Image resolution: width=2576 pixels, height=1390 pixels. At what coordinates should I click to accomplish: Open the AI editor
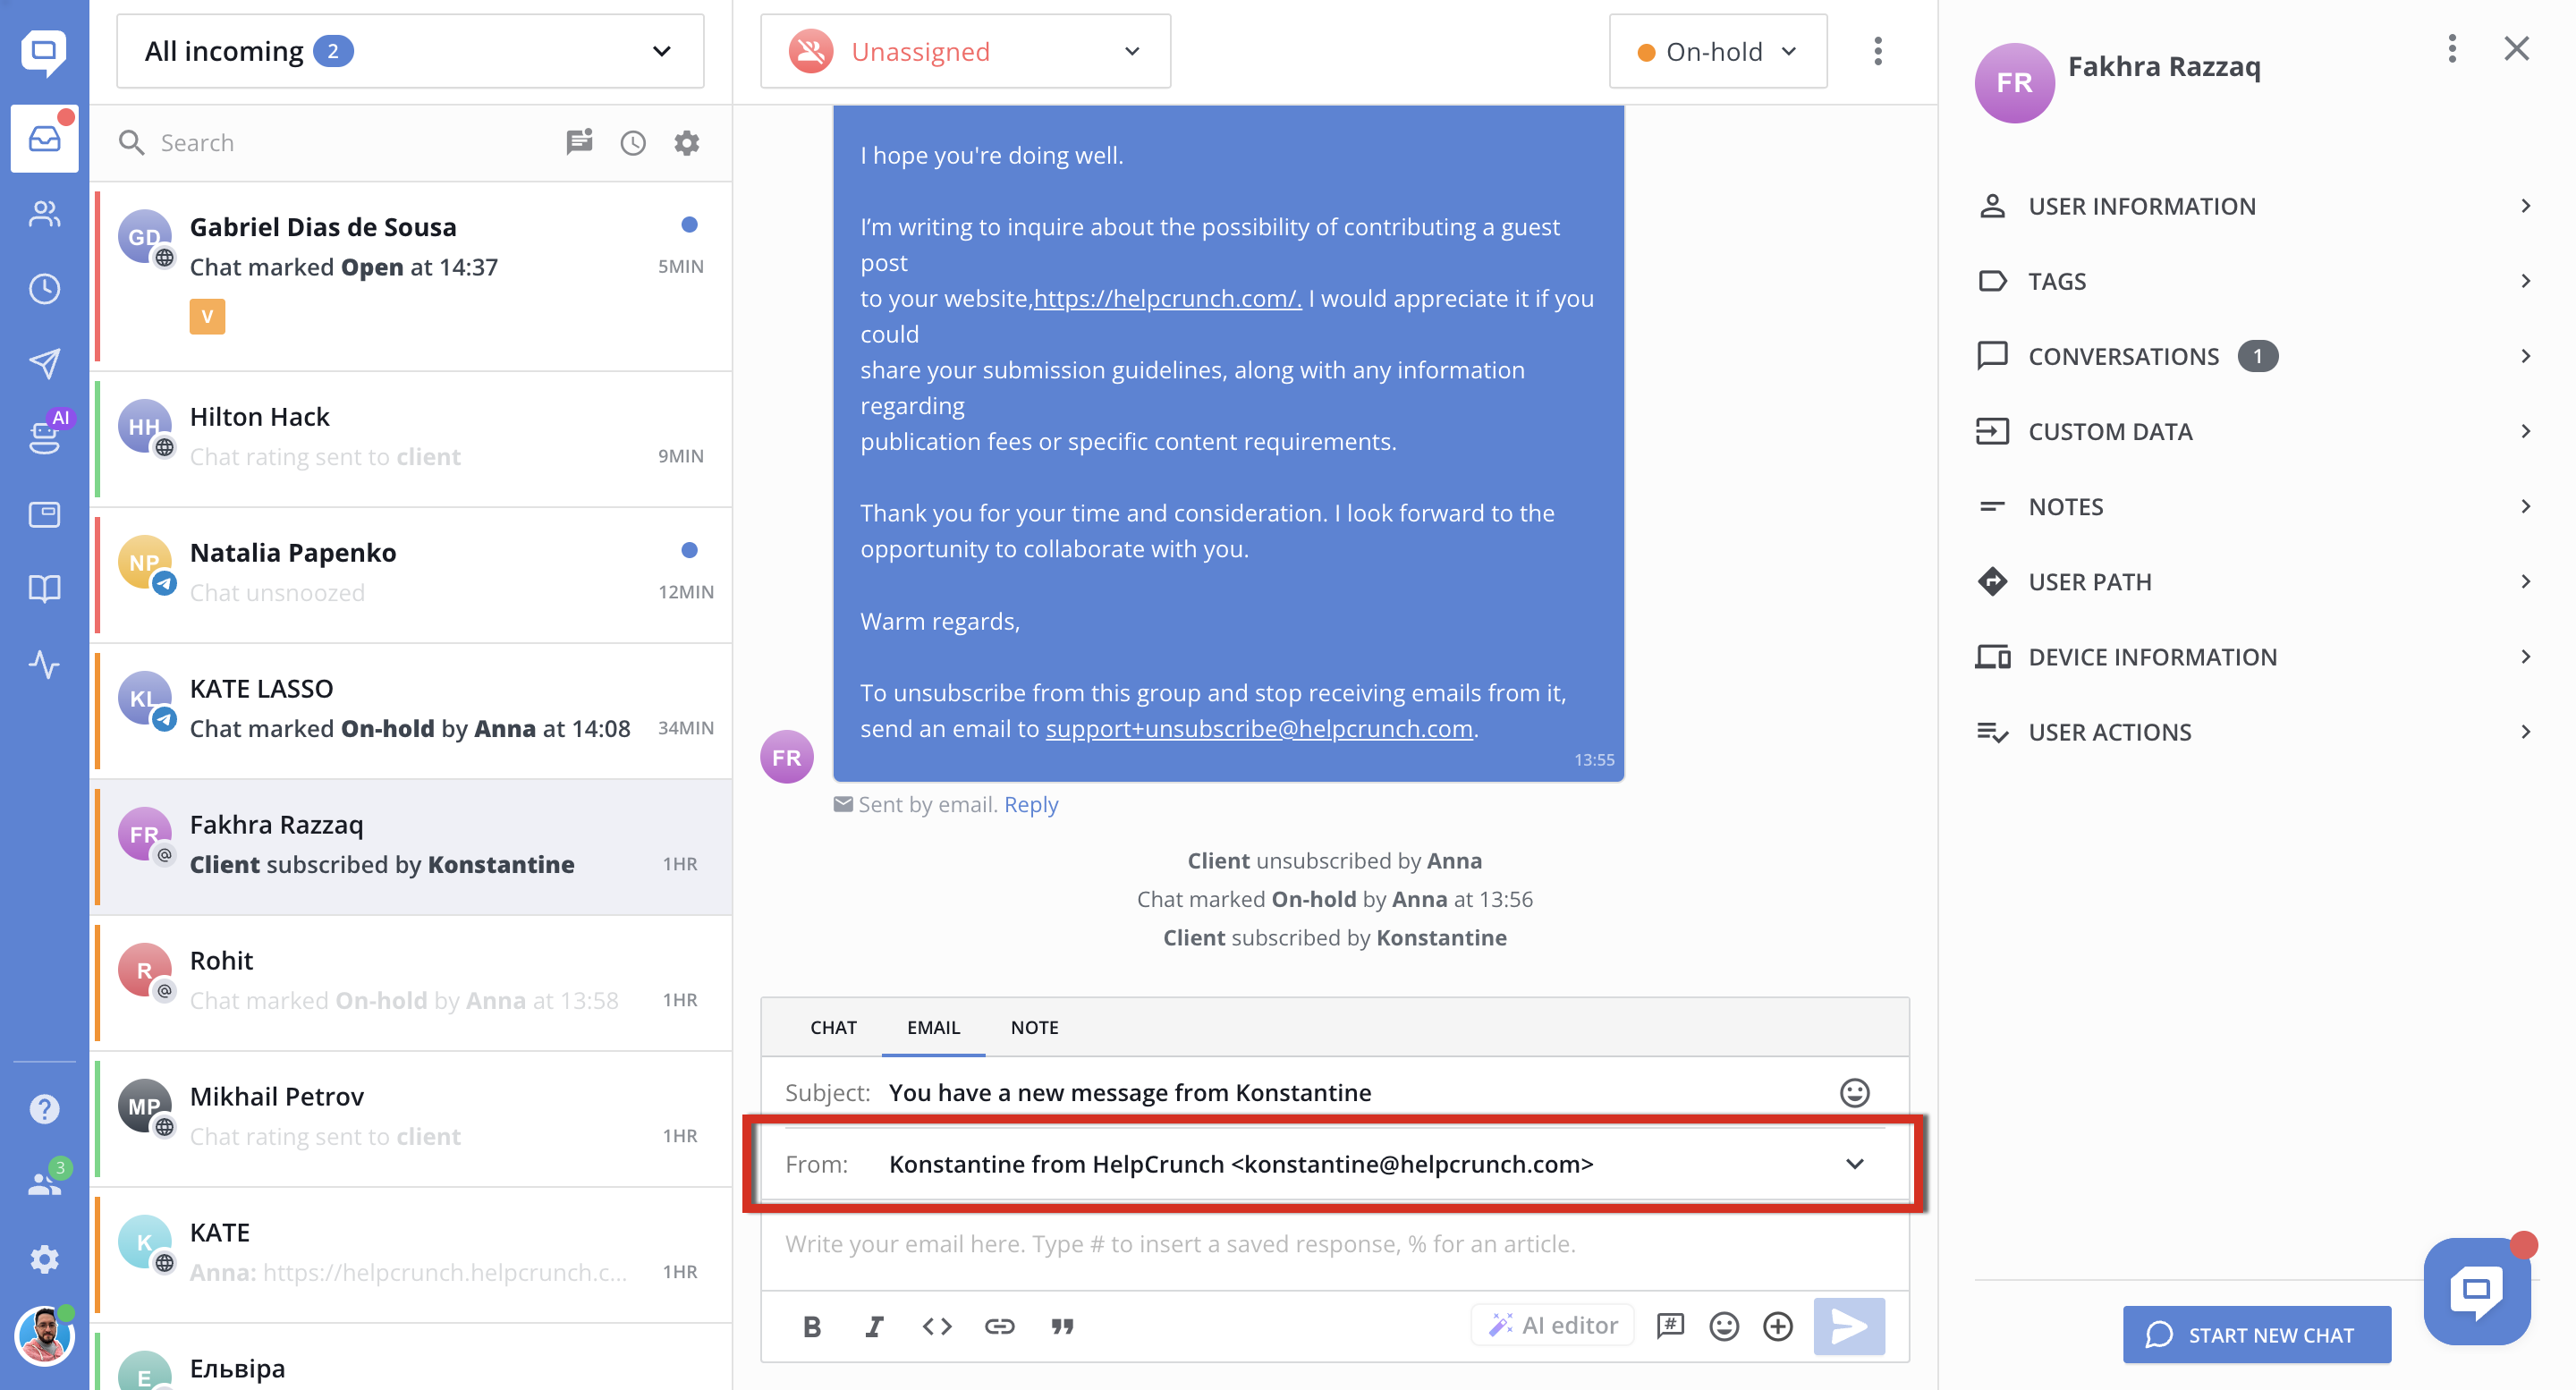click(x=1553, y=1326)
